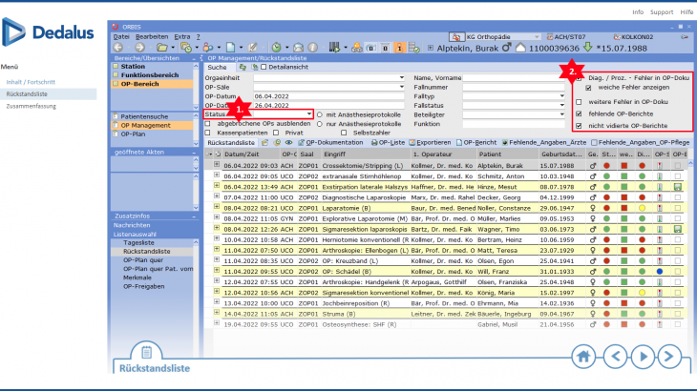Click the Support link at top right
This screenshot has width=697, height=391.
point(660,11)
